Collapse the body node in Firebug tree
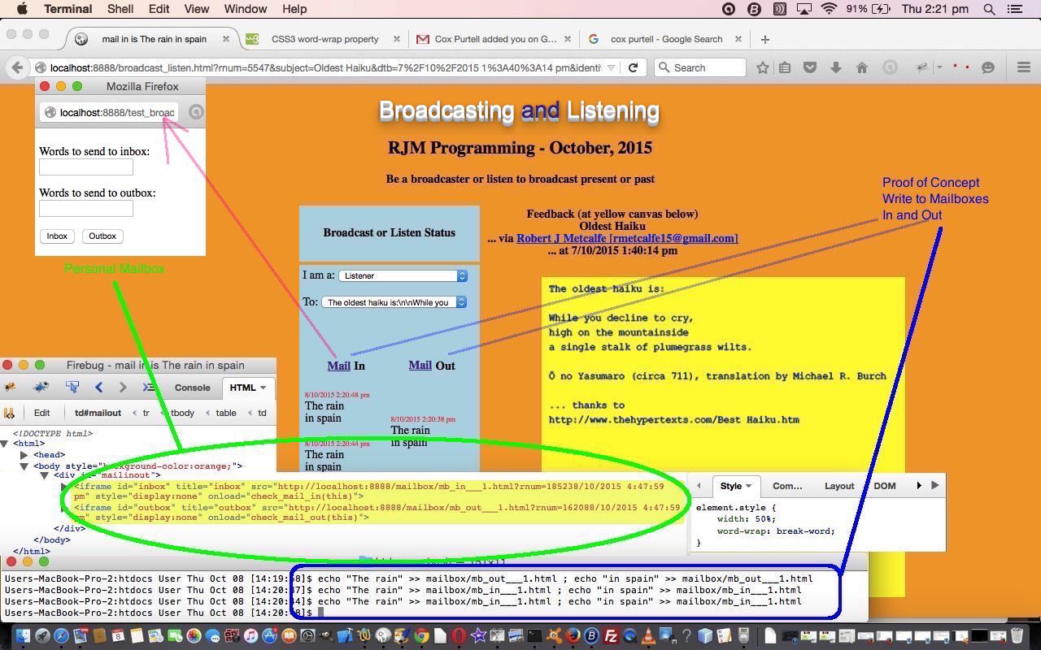This screenshot has height=650, width=1041. click(24, 466)
